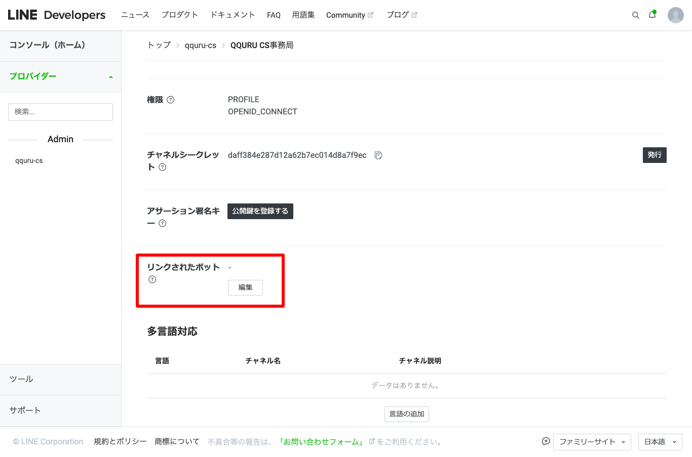Viewport: 692px width, 457px height.
Task: Click help icon next to 権限
Action: click(x=171, y=100)
